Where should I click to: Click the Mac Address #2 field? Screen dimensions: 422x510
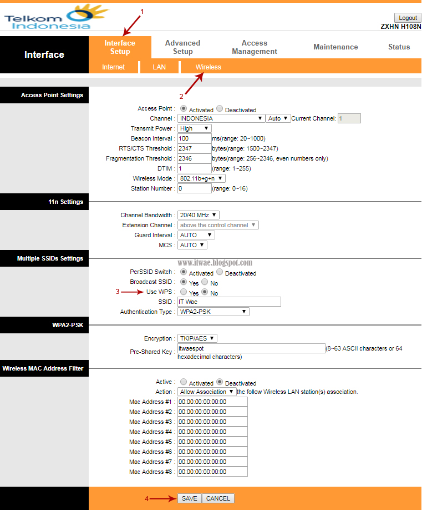[x=212, y=412]
